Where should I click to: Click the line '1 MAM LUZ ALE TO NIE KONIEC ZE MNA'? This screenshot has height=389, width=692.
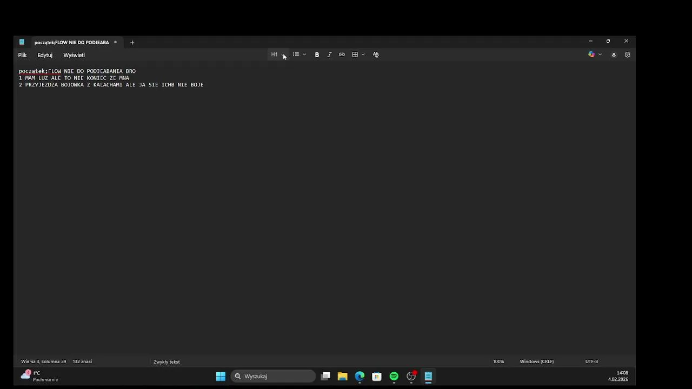coord(74,78)
